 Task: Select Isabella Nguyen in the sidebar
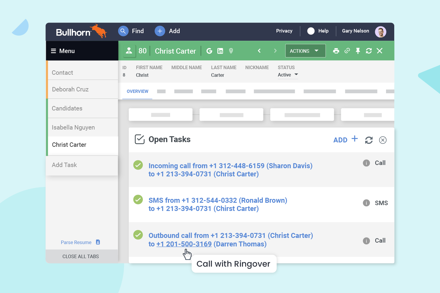point(73,127)
